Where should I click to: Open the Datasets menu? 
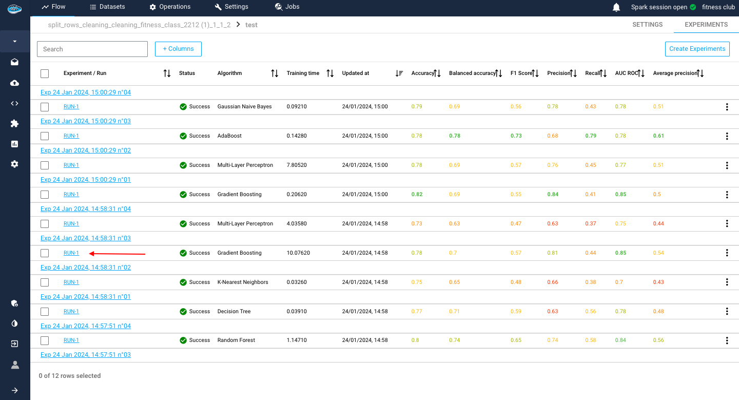[107, 7]
